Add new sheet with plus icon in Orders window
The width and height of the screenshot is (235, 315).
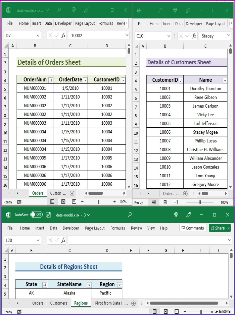tap(72, 193)
